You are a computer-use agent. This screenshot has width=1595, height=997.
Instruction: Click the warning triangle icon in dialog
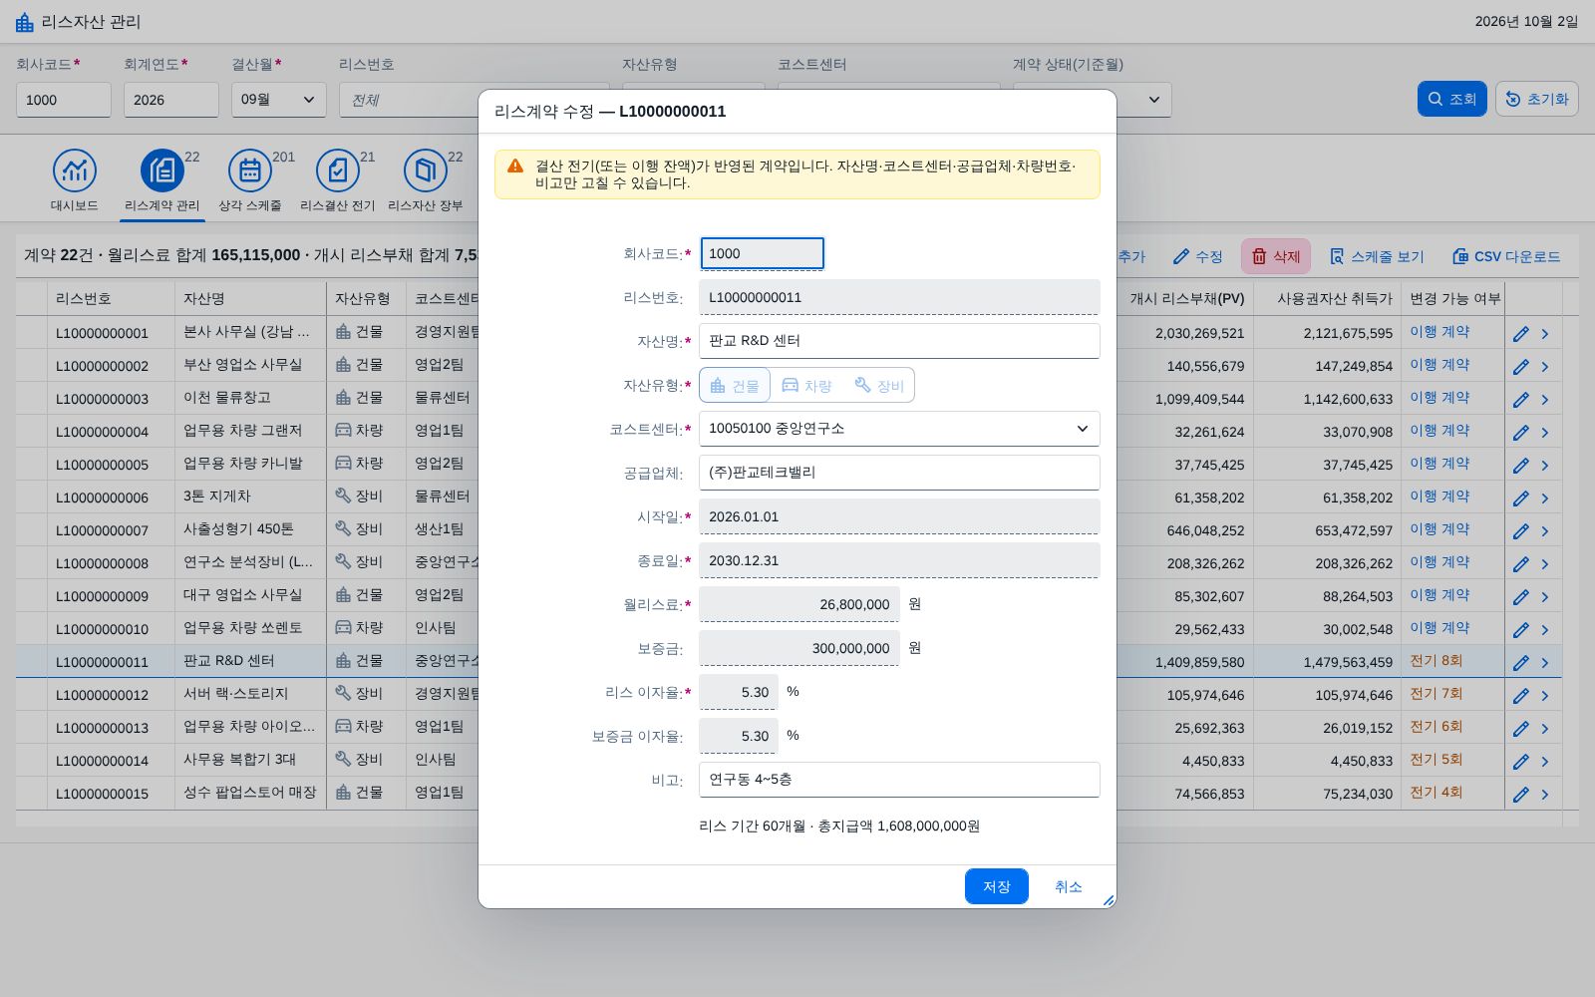click(x=515, y=166)
